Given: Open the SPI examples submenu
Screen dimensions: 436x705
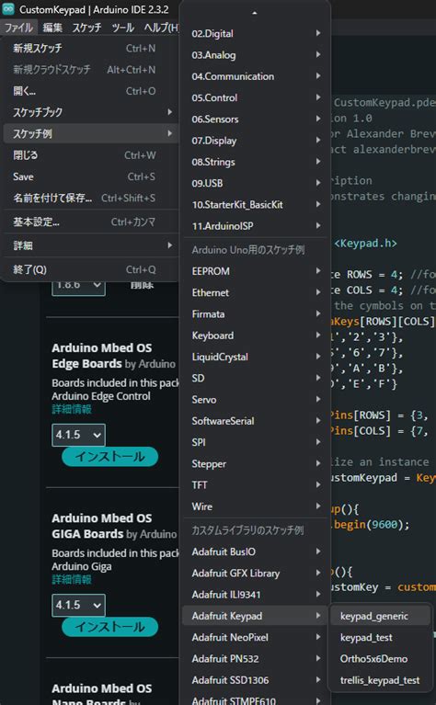Looking at the screenshot, I should 256,442.
